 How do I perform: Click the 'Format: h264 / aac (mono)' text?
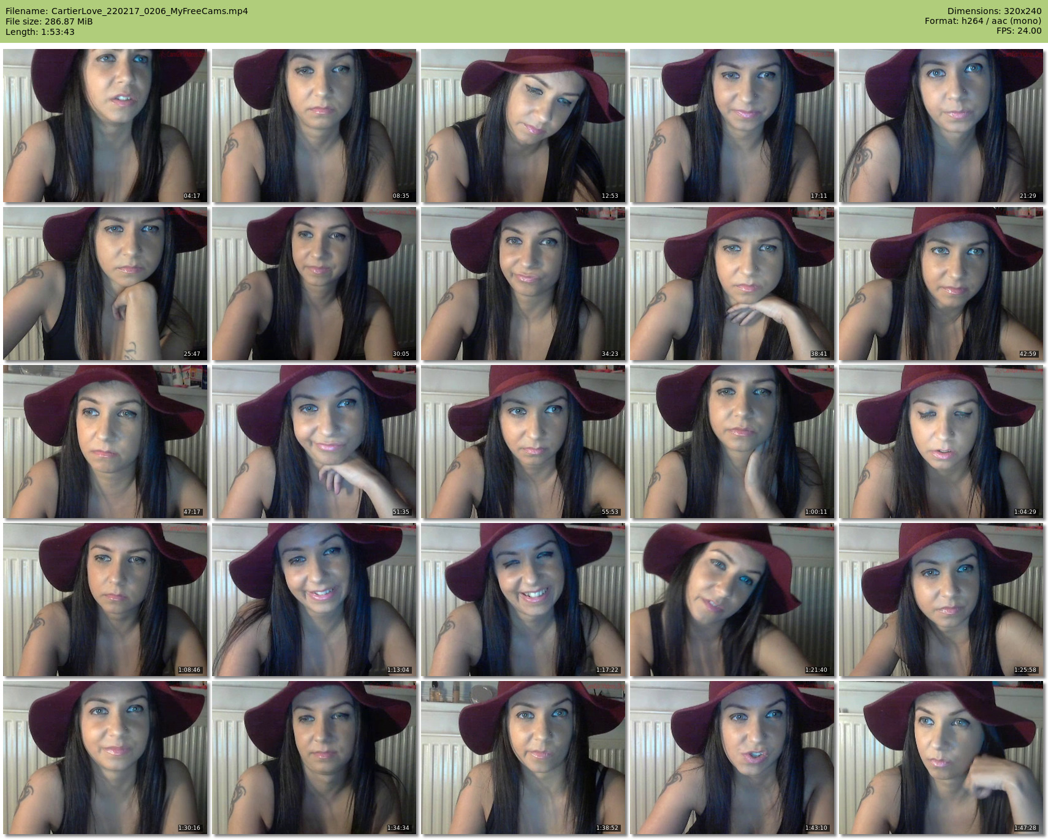[983, 21]
